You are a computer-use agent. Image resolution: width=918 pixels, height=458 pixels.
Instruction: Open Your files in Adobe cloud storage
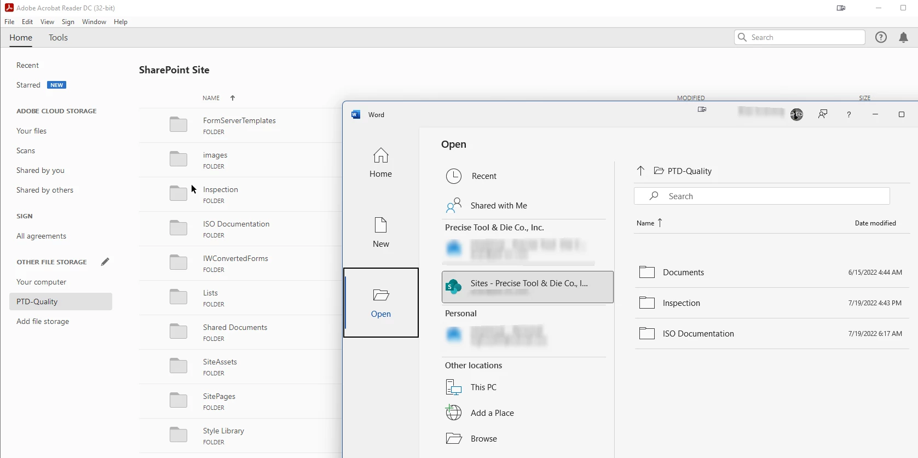pos(31,131)
